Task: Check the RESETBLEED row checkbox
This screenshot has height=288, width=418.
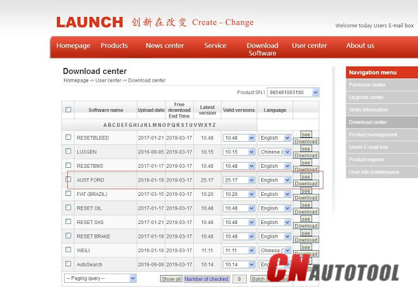Action: coord(68,137)
